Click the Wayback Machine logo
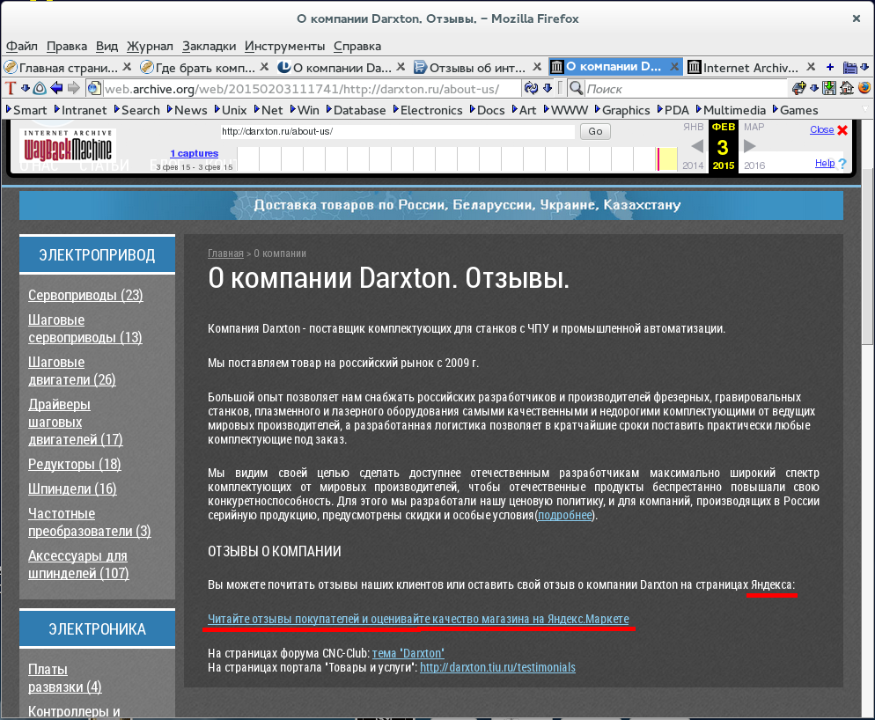875x720 pixels. 67,145
